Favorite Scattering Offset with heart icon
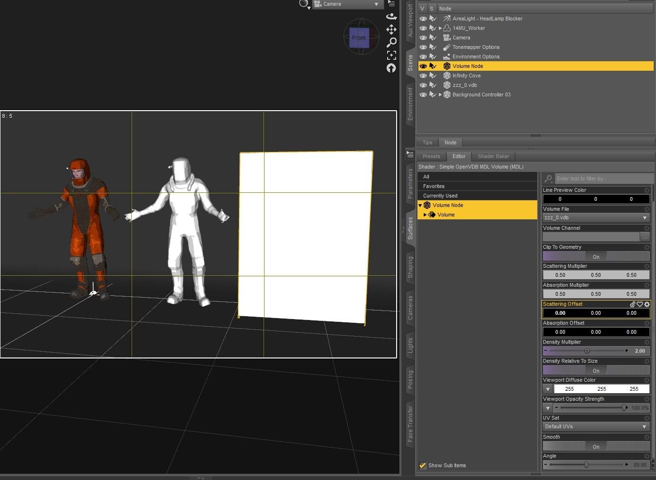 tap(640, 304)
